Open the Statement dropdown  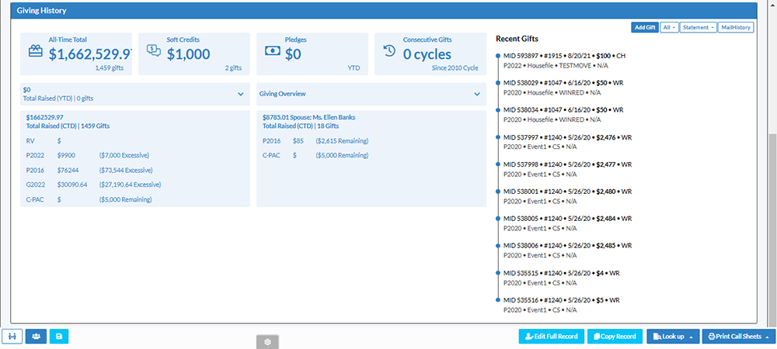(699, 28)
